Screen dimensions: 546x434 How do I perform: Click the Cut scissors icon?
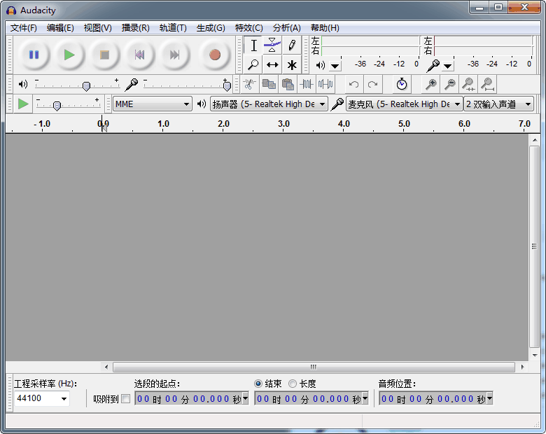[249, 84]
